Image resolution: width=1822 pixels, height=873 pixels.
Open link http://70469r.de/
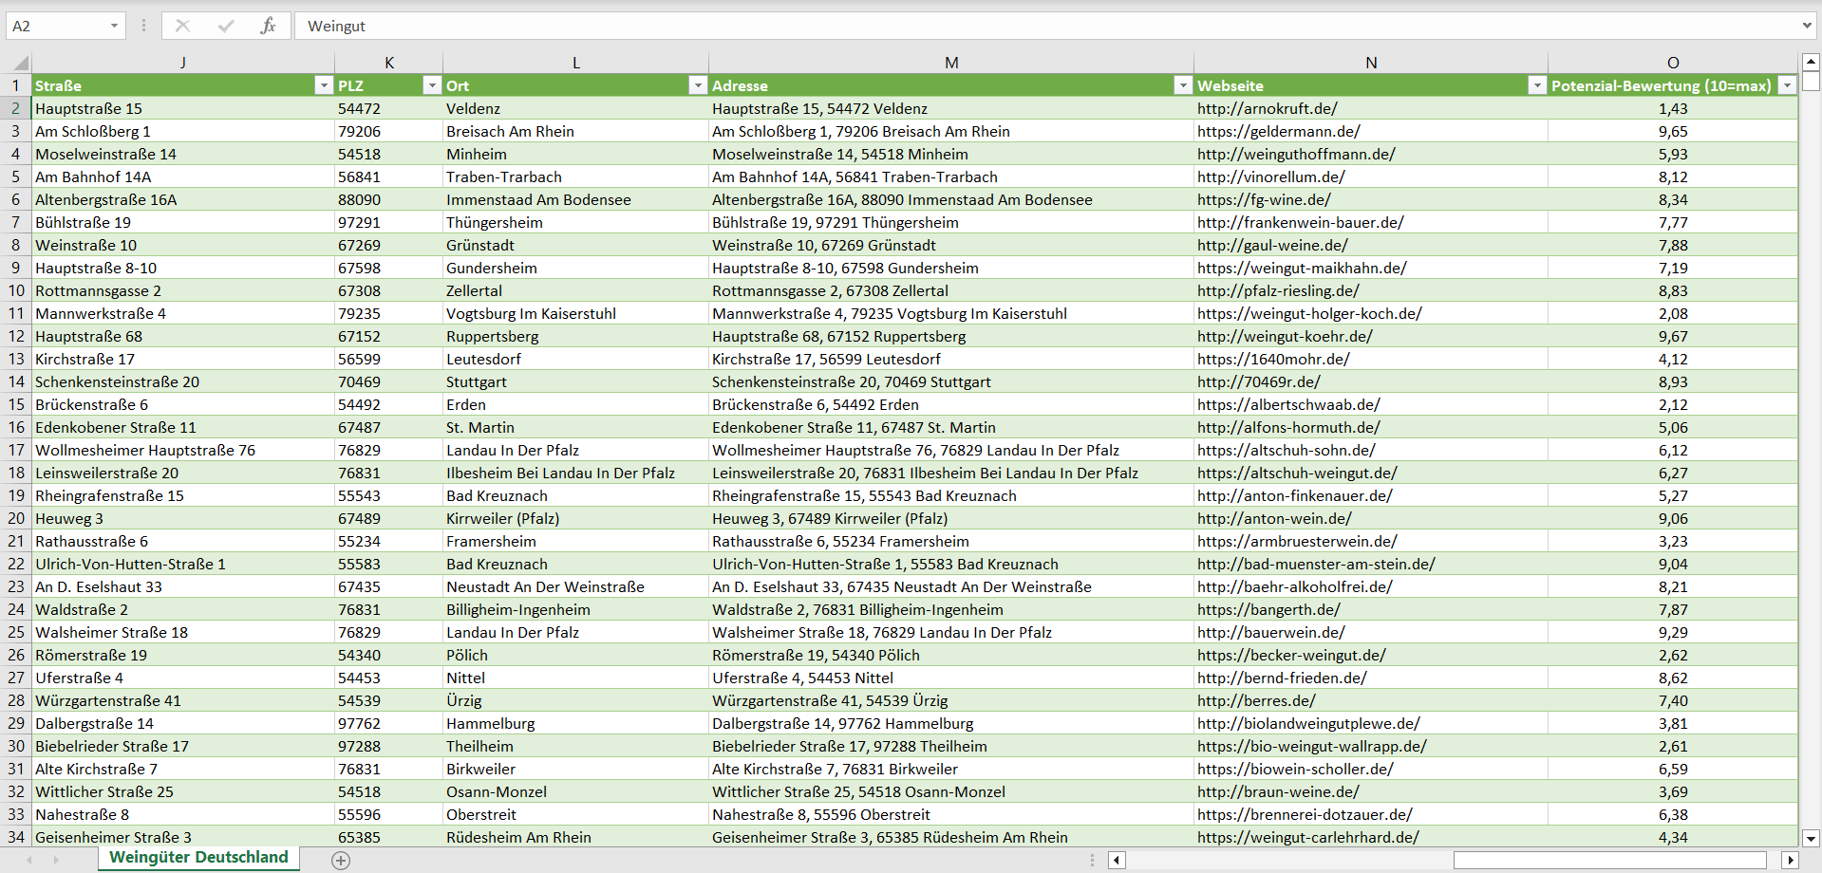(x=1259, y=381)
